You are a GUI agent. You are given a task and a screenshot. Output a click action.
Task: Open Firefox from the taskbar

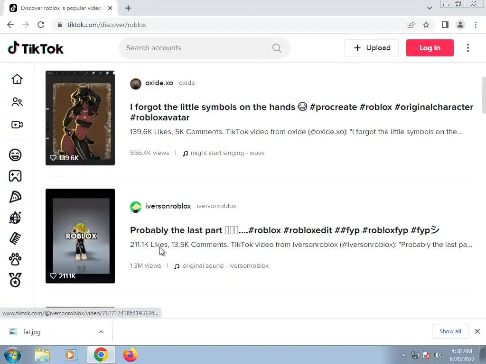click(x=131, y=355)
